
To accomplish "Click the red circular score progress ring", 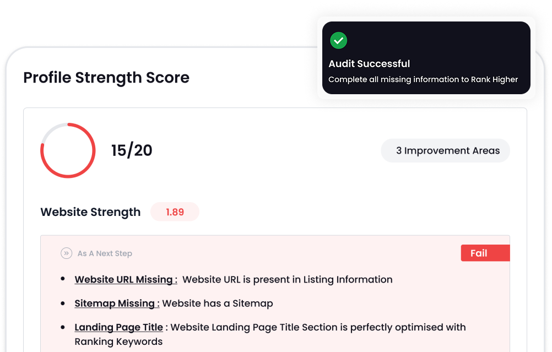I will [68, 150].
